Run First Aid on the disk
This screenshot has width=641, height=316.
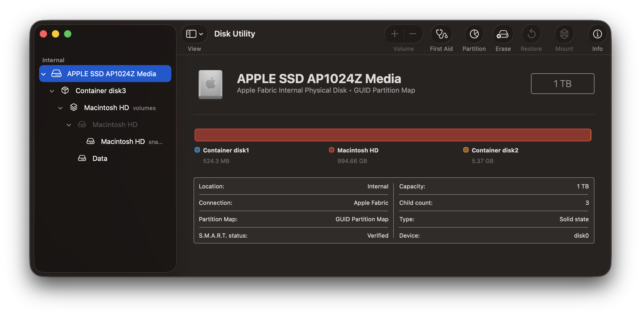coord(441,34)
